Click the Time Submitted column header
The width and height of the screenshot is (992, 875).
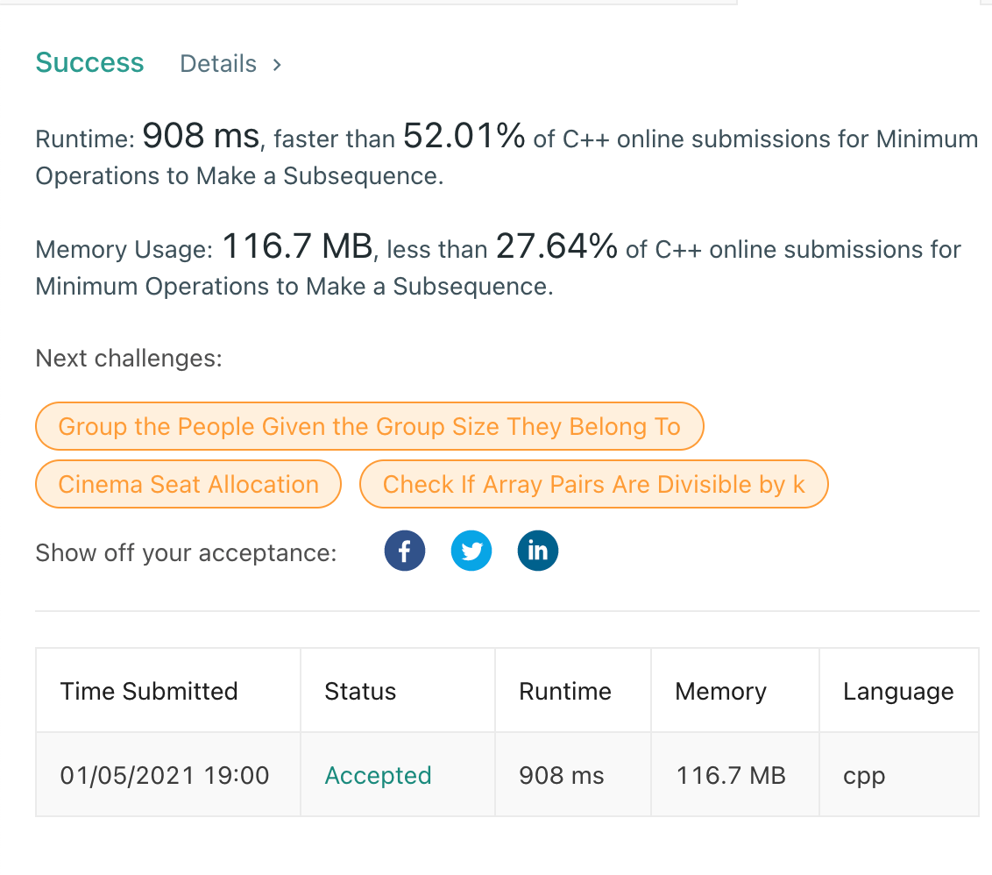[x=149, y=691]
